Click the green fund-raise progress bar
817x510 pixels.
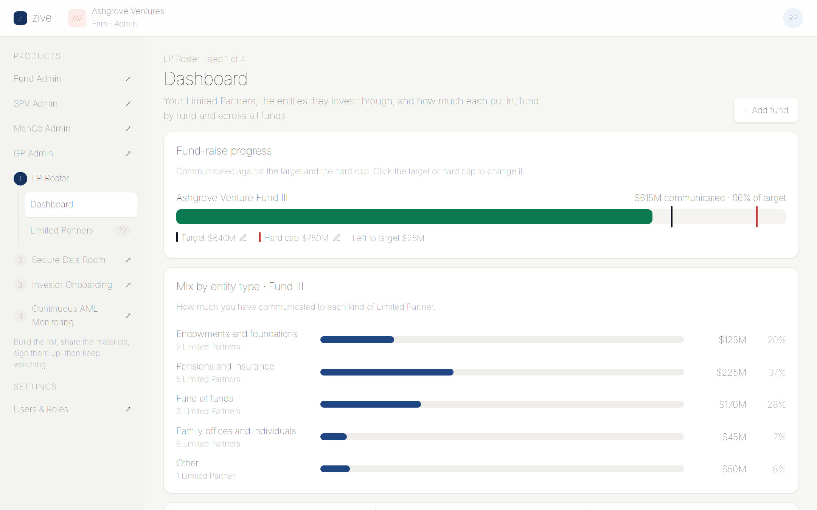[x=414, y=217]
